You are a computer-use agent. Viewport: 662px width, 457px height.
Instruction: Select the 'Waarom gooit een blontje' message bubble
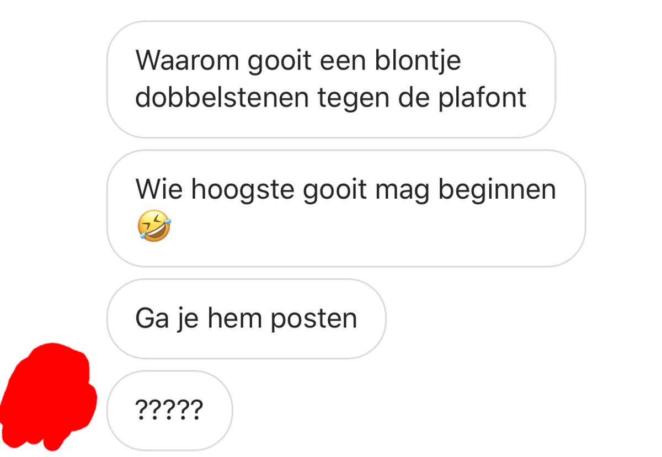331,79
